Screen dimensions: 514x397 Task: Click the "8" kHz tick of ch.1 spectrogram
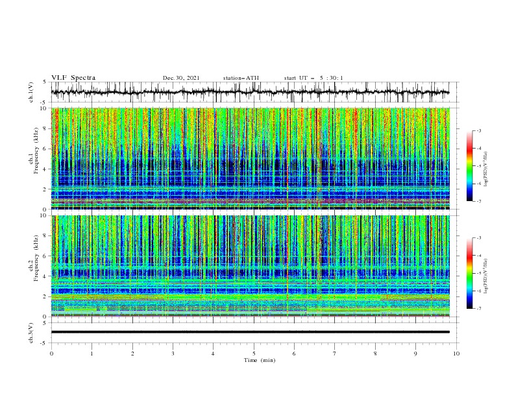click(x=45, y=128)
